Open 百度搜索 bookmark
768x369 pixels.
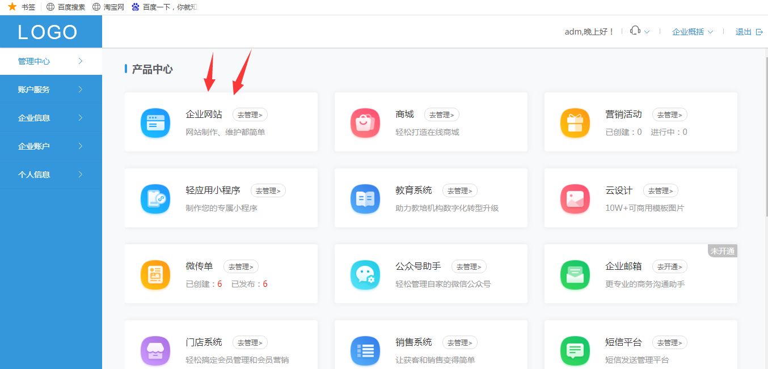(x=66, y=7)
